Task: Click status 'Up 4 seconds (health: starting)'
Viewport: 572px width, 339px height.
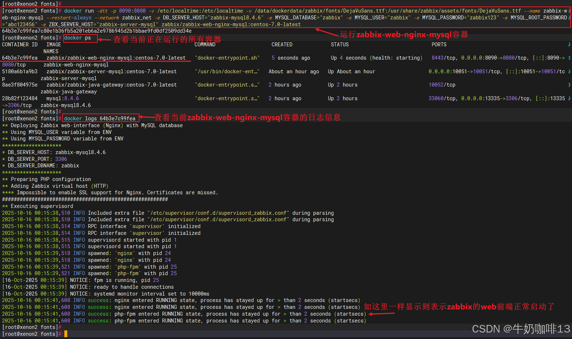Action: tap(376, 58)
